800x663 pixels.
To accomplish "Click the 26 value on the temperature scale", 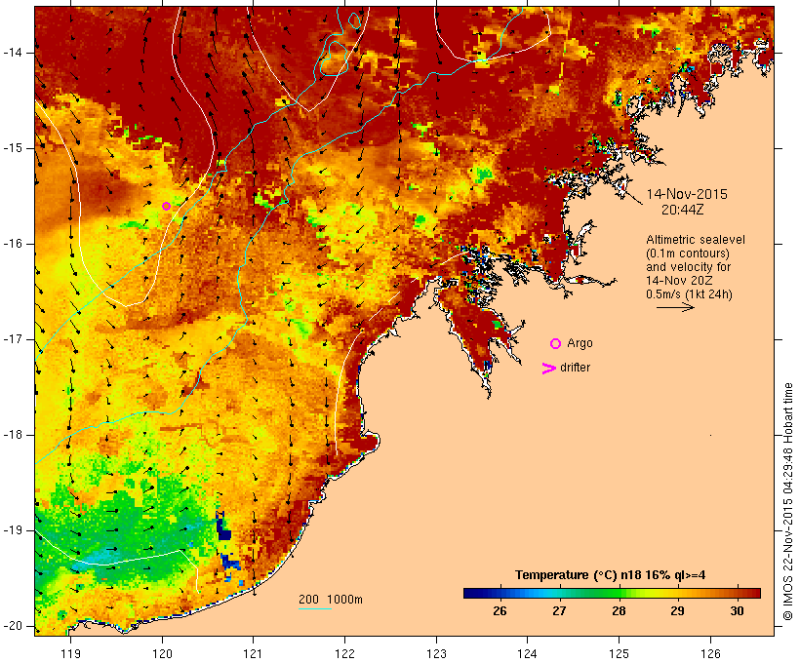I will click(x=500, y=611).
